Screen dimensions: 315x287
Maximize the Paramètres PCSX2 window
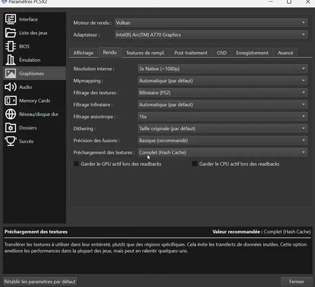coord(289,2)
